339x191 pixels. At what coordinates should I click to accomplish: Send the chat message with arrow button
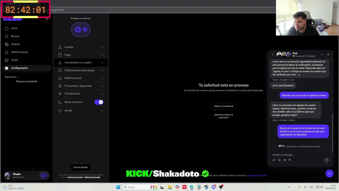pos(327,160)
